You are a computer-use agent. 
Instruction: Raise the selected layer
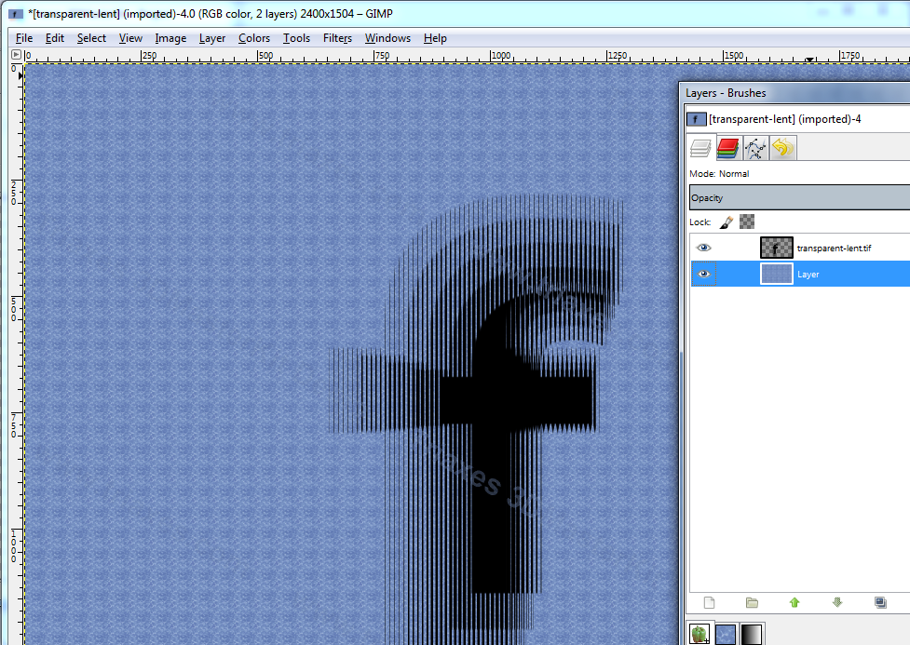pyautogui.click(x=795, y=603)
